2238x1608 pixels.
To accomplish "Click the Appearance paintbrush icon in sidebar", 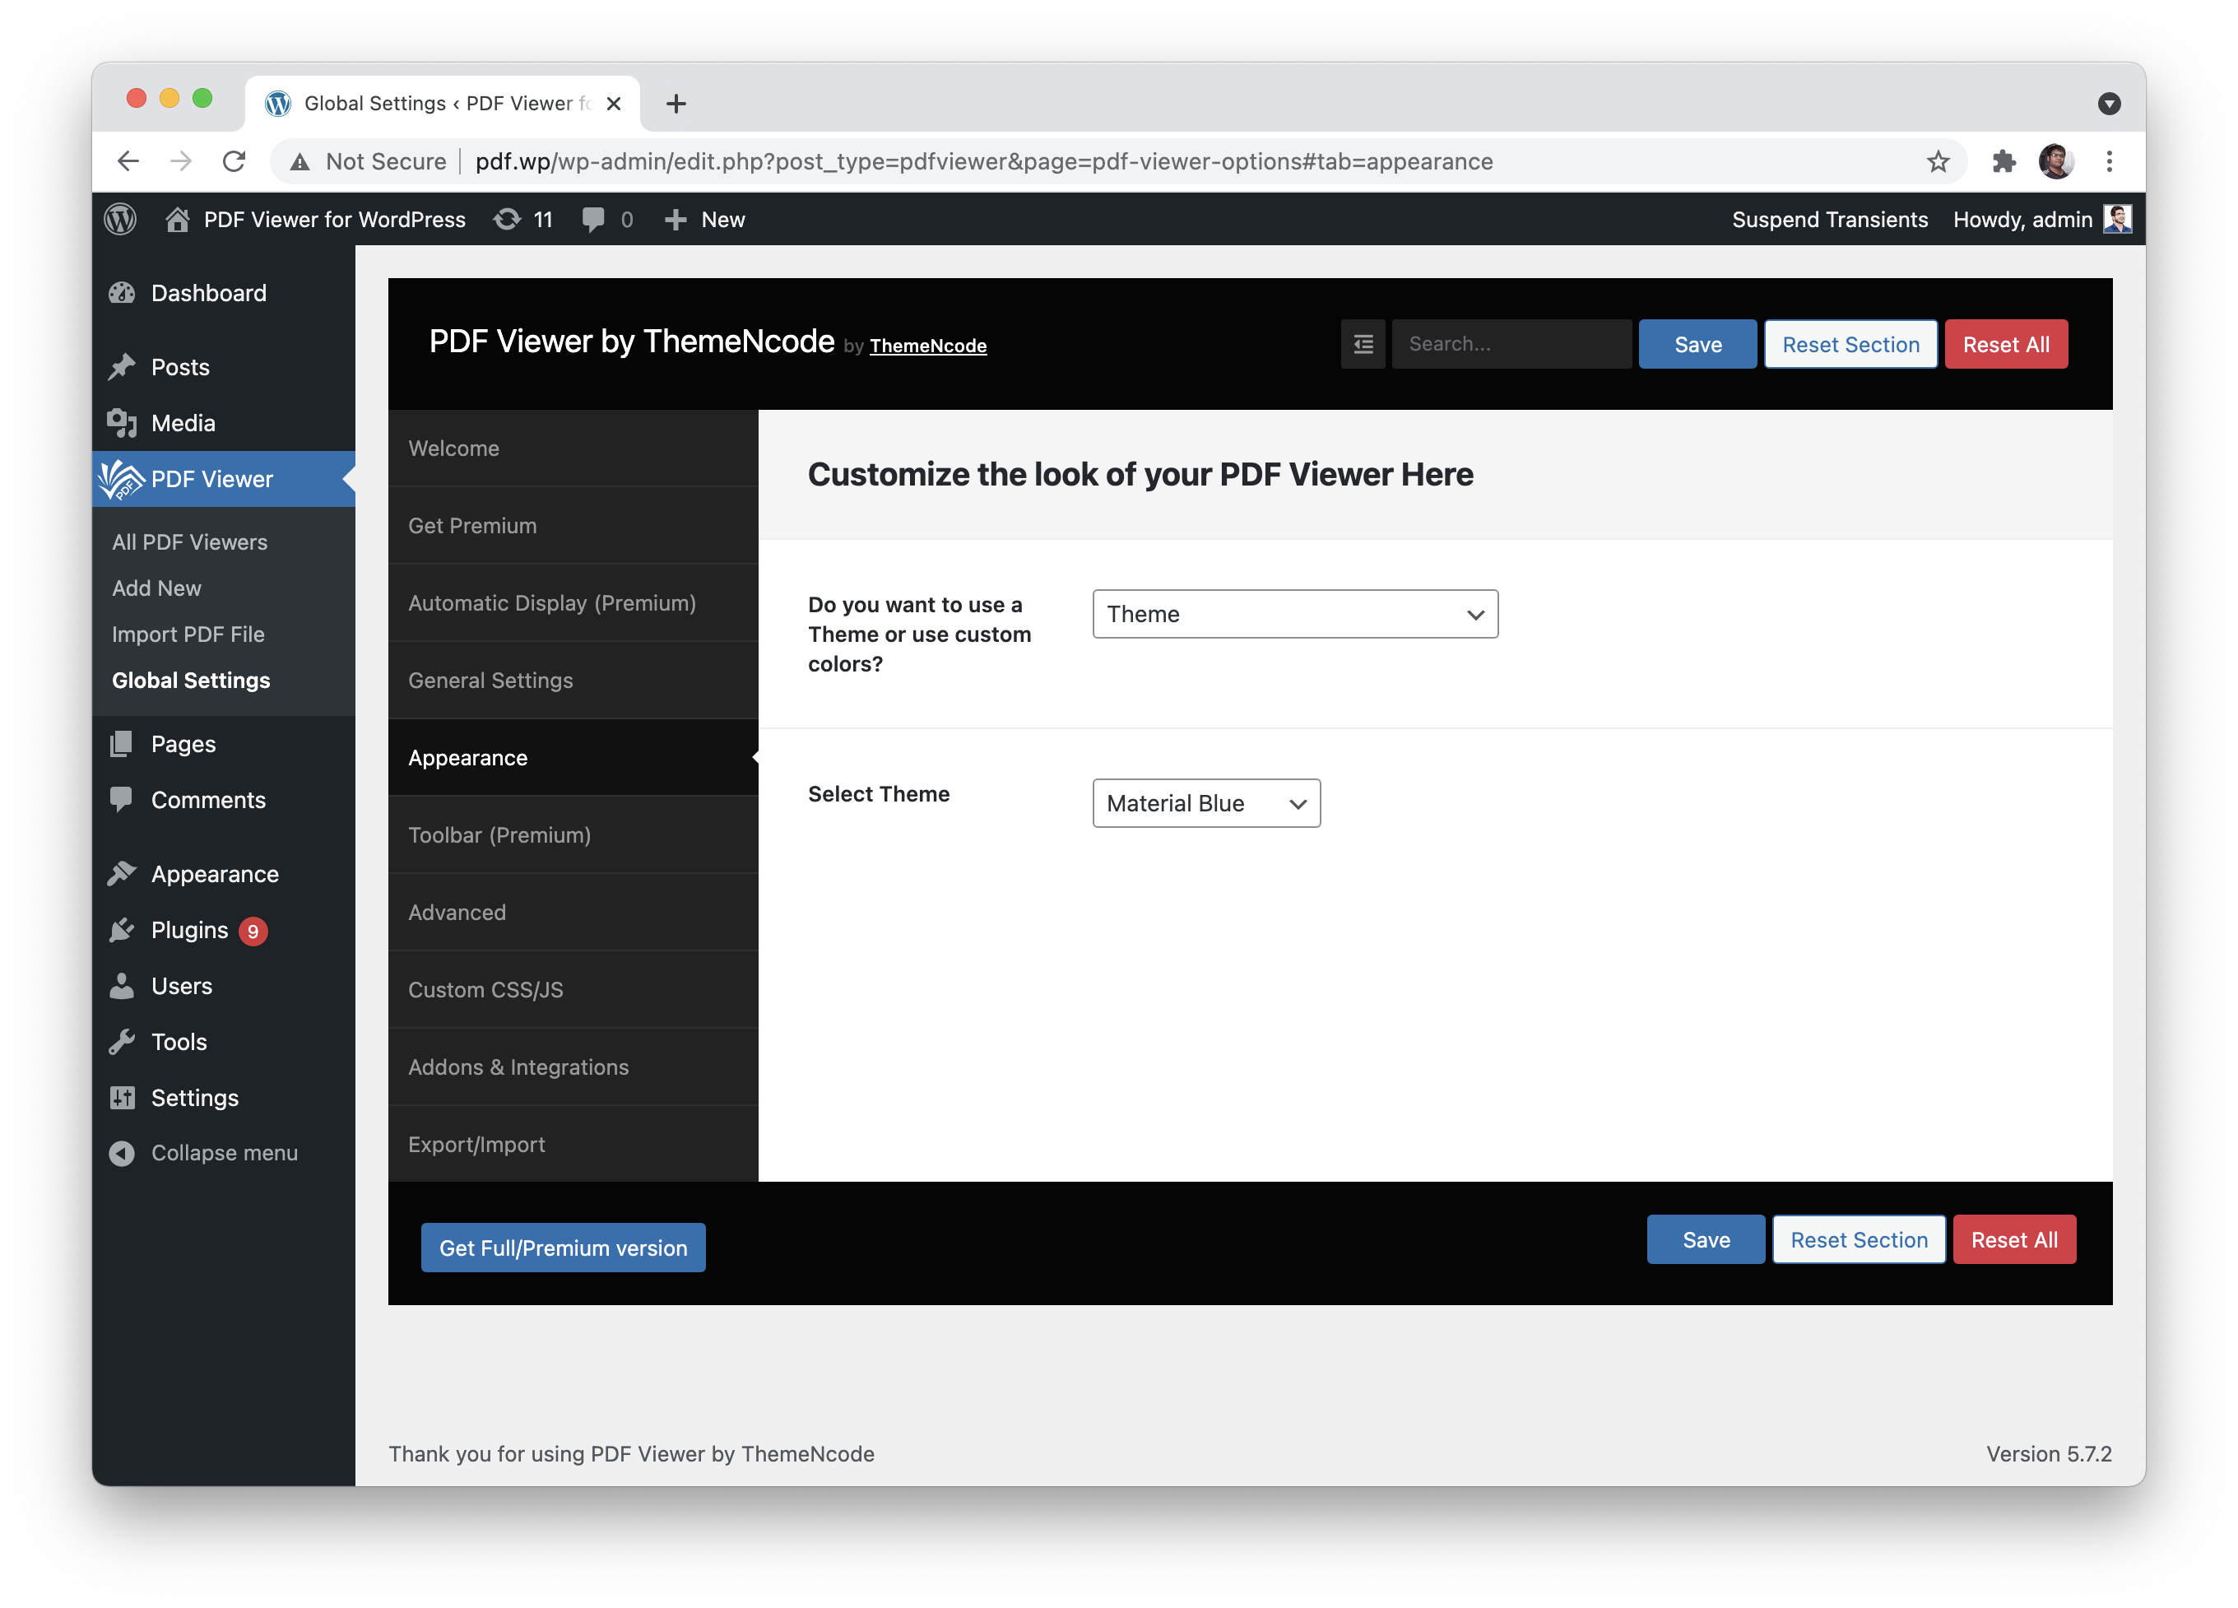I will (x=123, y=875).
